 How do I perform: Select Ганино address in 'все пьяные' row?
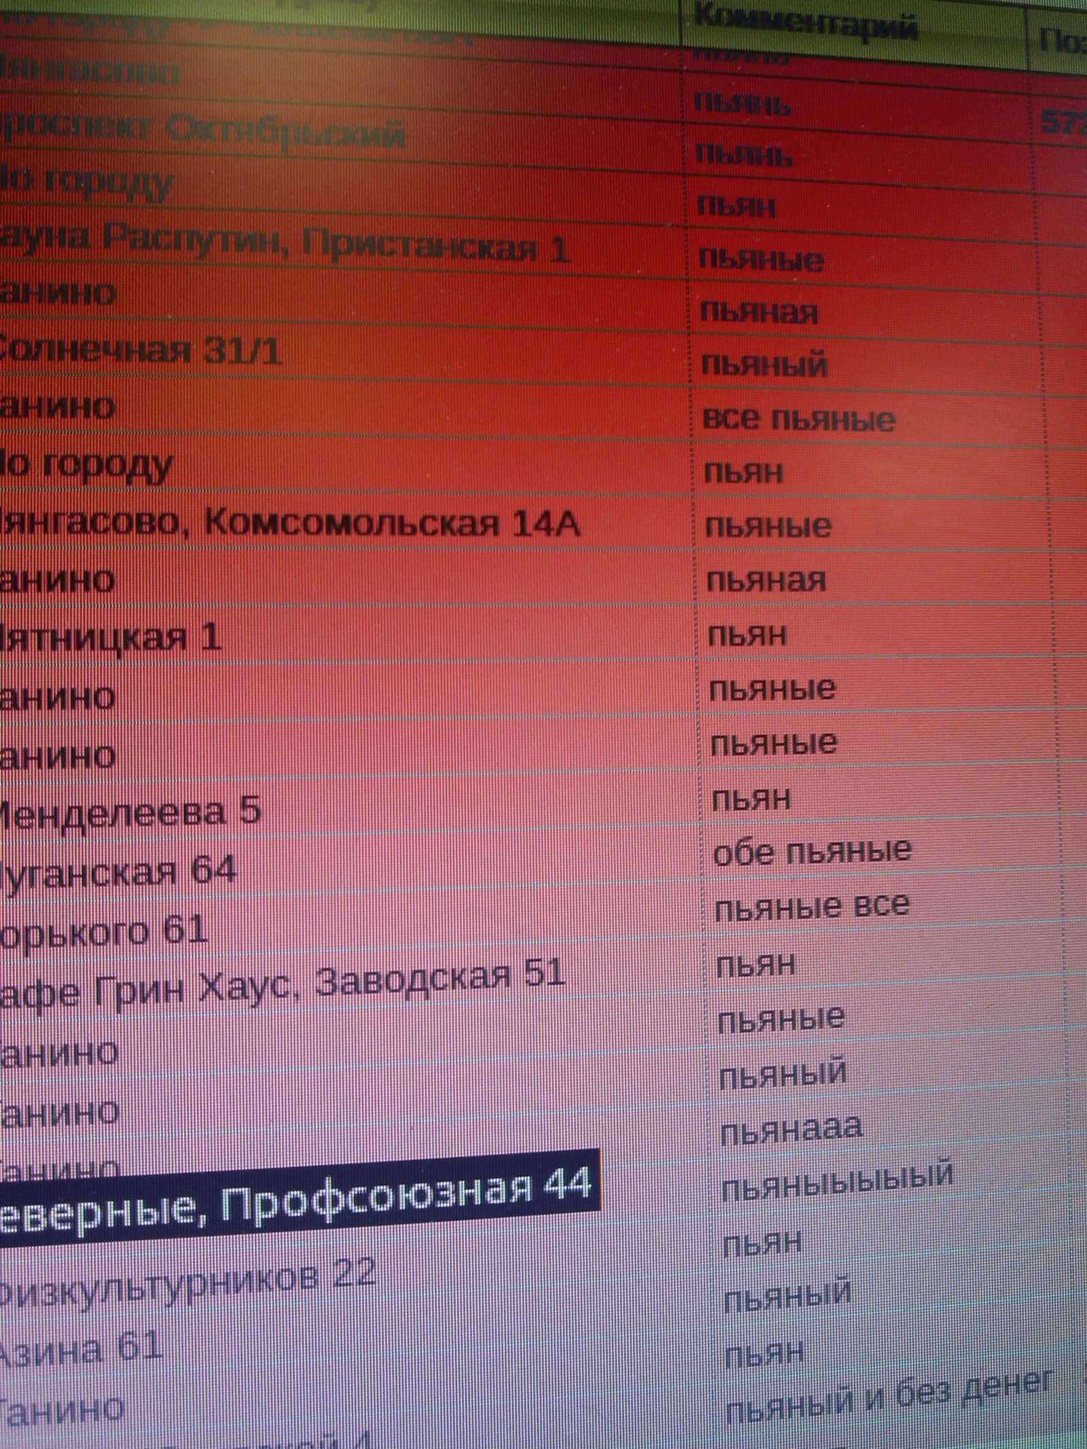coord(58,407)
